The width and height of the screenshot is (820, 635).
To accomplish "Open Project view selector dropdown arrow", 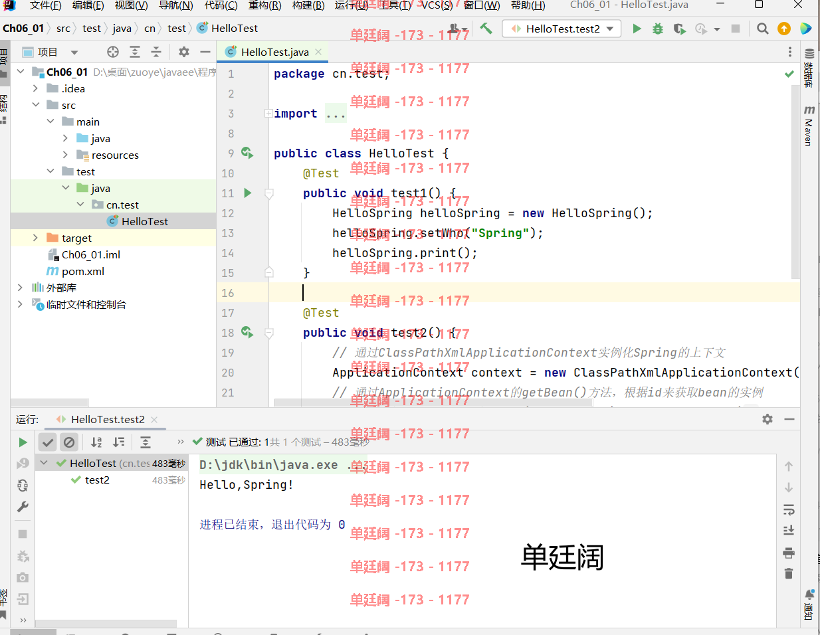I will [74, 52].
